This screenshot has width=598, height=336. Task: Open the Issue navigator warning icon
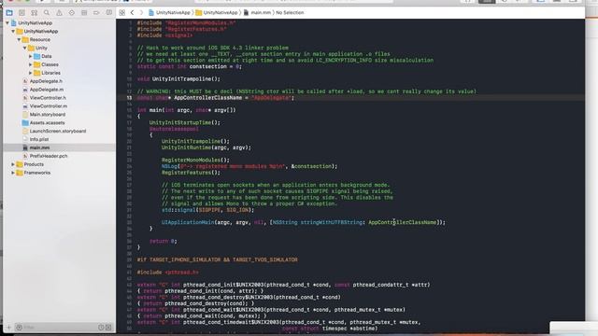coord(59,12)
